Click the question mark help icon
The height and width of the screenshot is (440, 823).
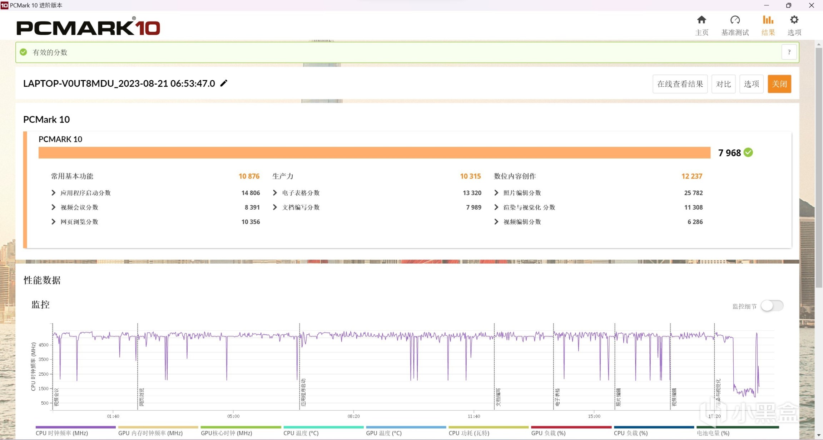tap(789, 52)
